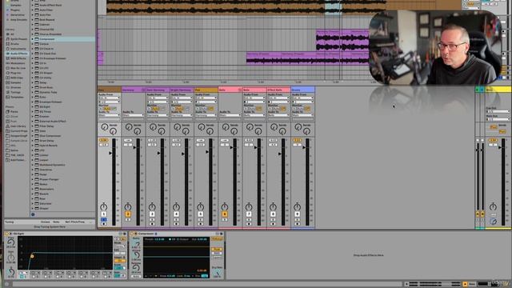Viewport: 512px width, 288px height.
Task: Click EQ Eight Adaptive Q button
Action: (119, 261)
